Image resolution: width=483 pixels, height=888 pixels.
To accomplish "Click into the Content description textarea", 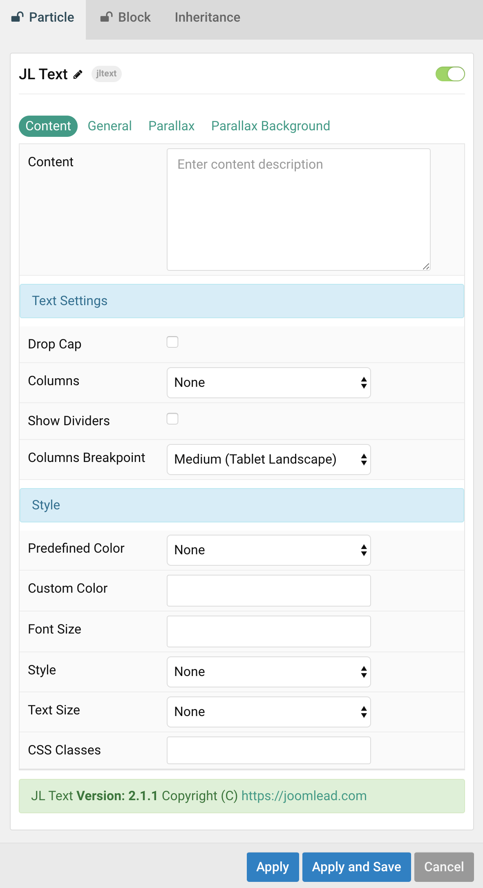I will (x=298, y=210).
